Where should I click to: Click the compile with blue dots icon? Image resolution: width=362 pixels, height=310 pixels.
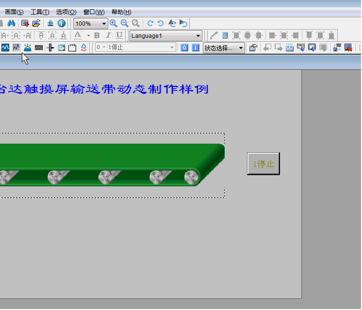pos(290,48)
